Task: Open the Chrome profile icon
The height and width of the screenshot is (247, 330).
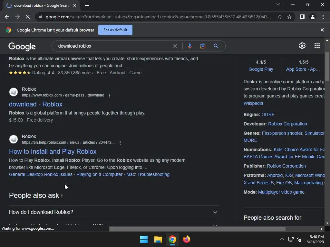Action: point(313,17)
